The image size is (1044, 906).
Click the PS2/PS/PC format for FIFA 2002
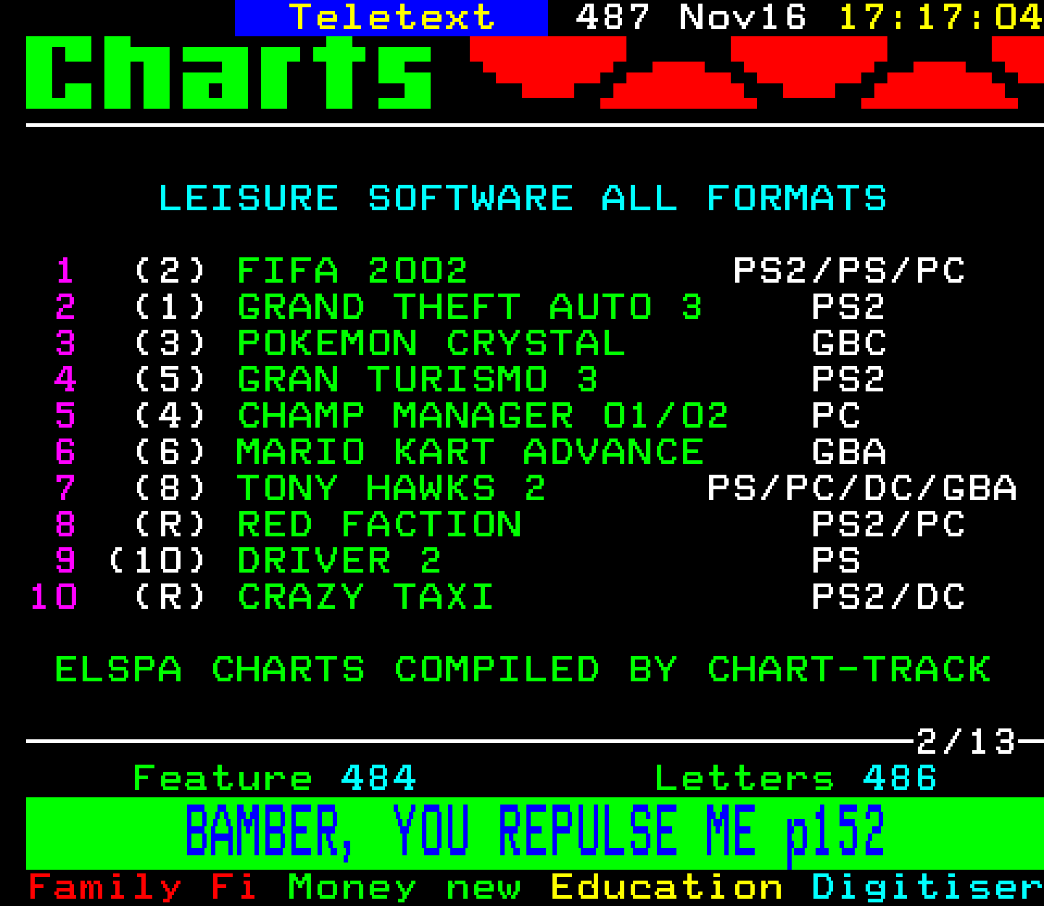849,271
